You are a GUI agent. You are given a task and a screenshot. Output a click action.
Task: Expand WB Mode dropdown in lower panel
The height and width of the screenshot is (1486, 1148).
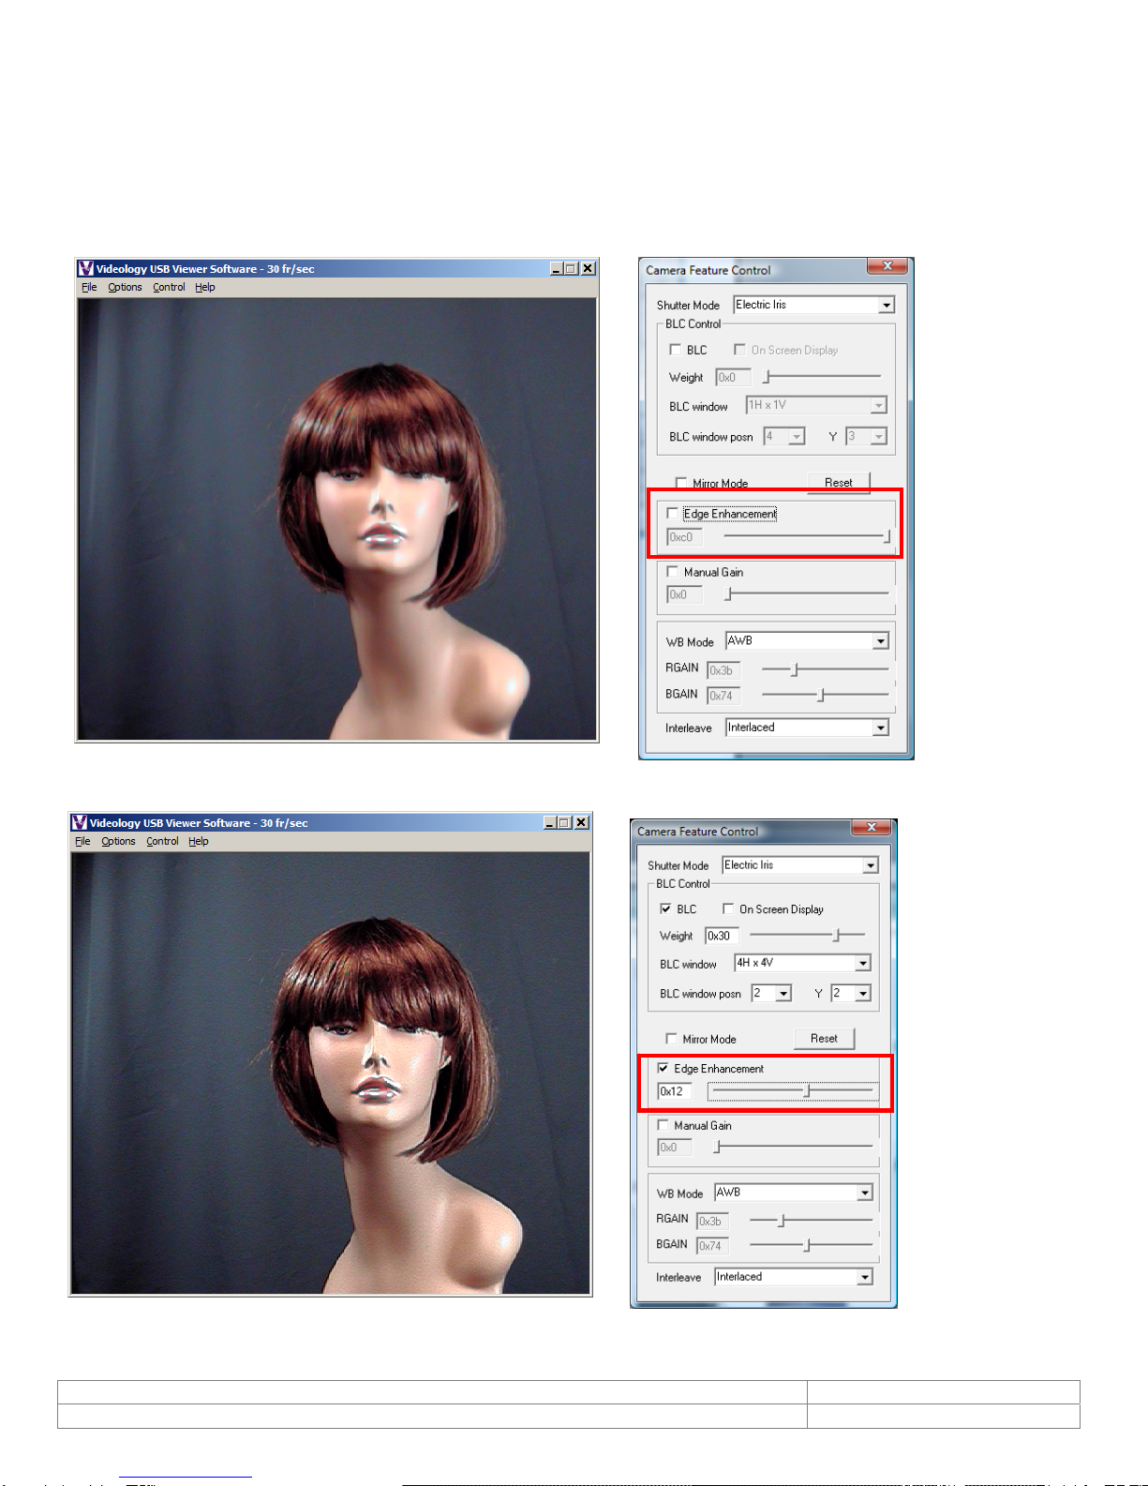point(865,1193)
